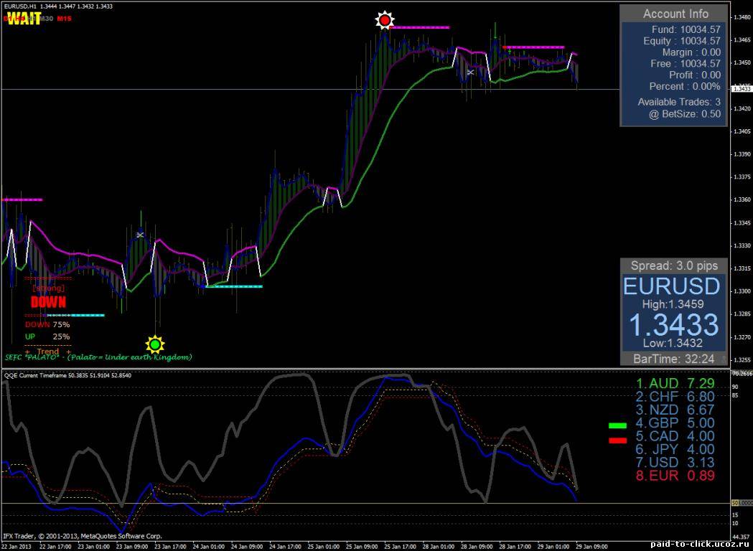
Task: Click the 22 Jan 17:00 time label
Action: pyautogui.click(x=55, y=547)
